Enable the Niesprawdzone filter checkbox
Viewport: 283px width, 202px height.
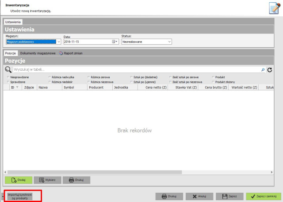[8, 77]
